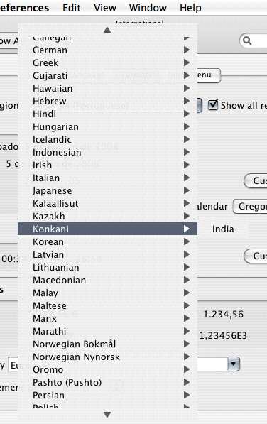Choose Gujarati from the popup menu

107,75
